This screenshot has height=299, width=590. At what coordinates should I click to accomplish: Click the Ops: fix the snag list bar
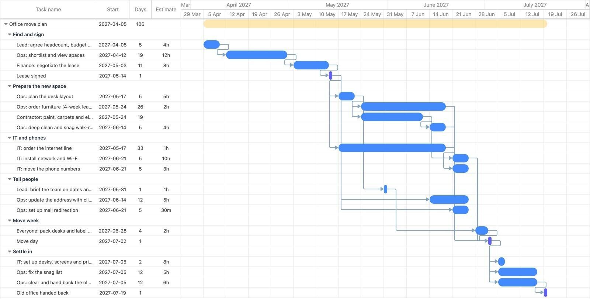tap(518, 272)
